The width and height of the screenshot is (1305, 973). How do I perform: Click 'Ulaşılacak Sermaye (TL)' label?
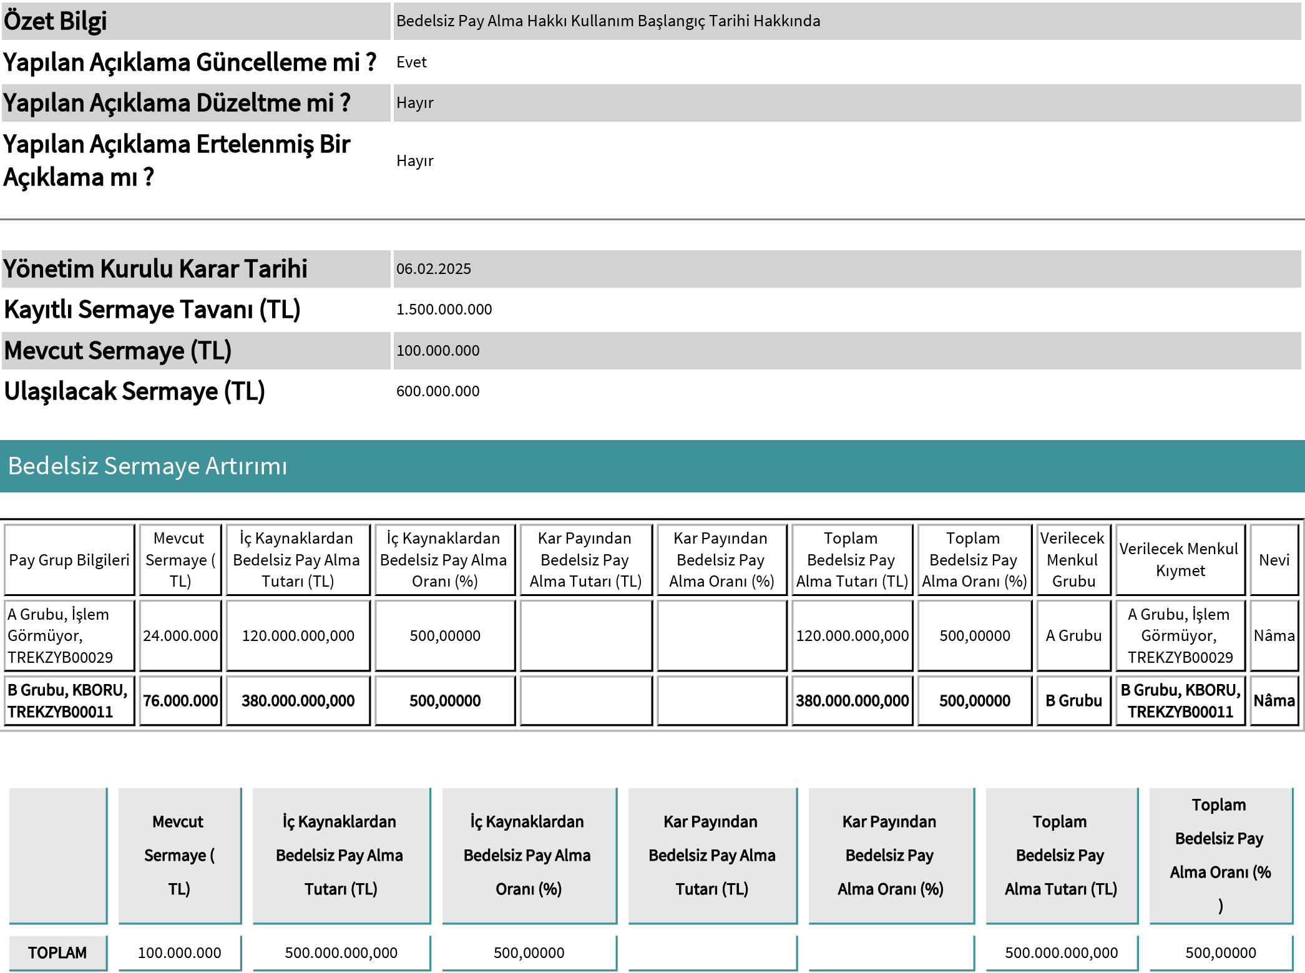point(135,391)
